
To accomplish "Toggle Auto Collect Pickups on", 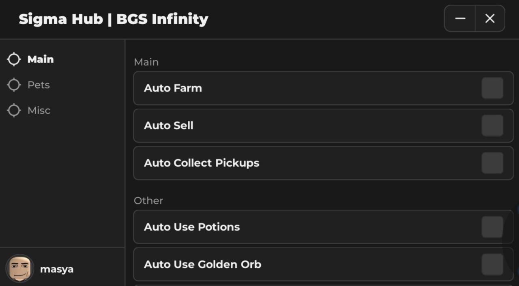I will click(x=492, y=163).
